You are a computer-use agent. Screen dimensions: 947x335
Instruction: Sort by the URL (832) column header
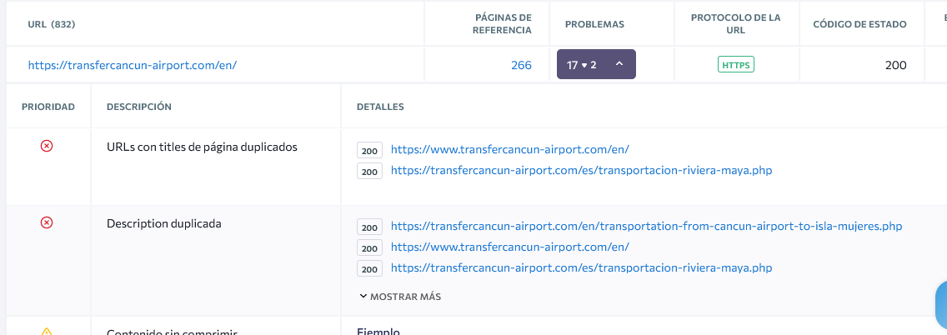(x=52, y=24)
